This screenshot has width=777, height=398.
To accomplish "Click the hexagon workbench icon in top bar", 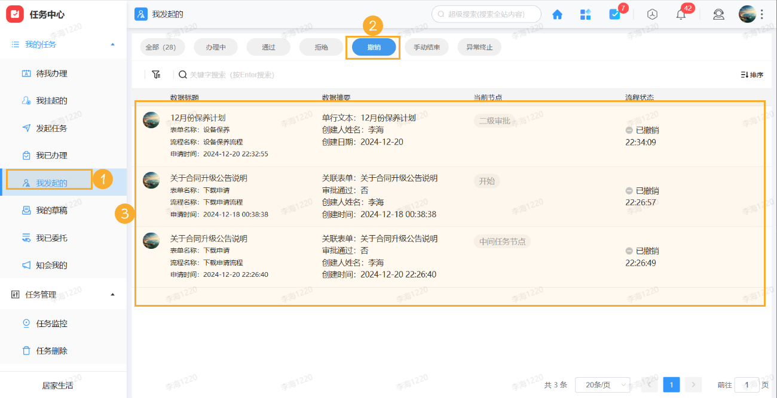I will tap(651, 14).
